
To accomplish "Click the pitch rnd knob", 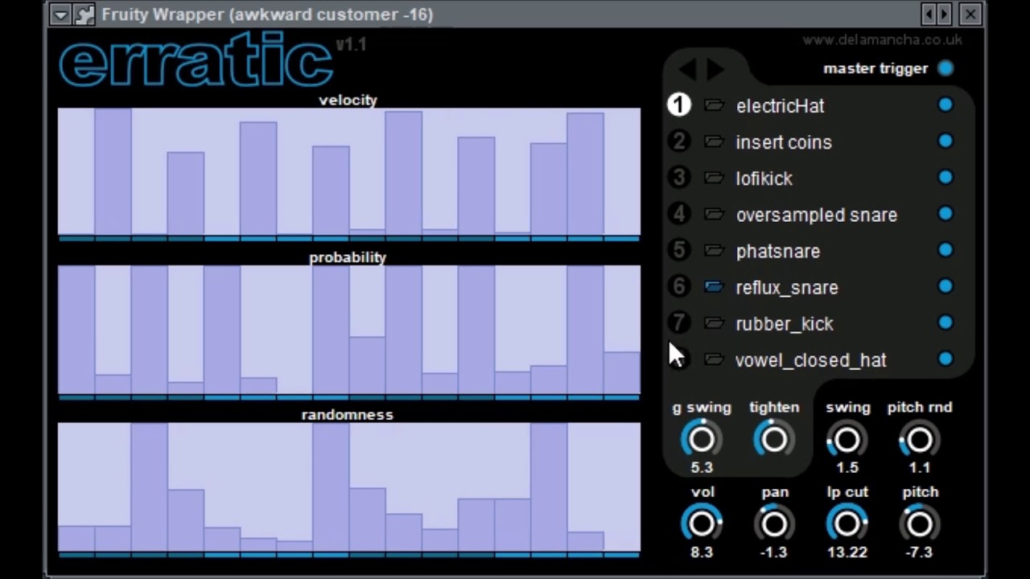I will point(919,439).
